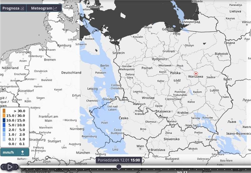Click the Wt 13 day marker on timeline
251x173 pixels.
coord(182,172)
